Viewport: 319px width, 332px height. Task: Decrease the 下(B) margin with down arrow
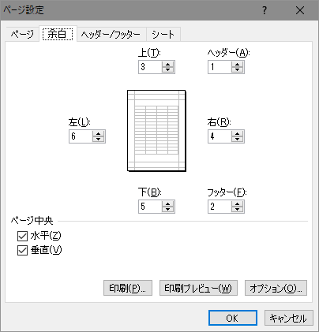167,210
